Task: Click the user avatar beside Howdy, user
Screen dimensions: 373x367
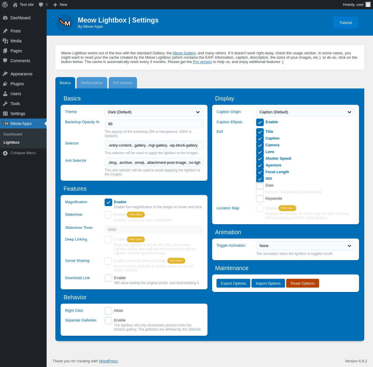Action: (x=368, y=4)
